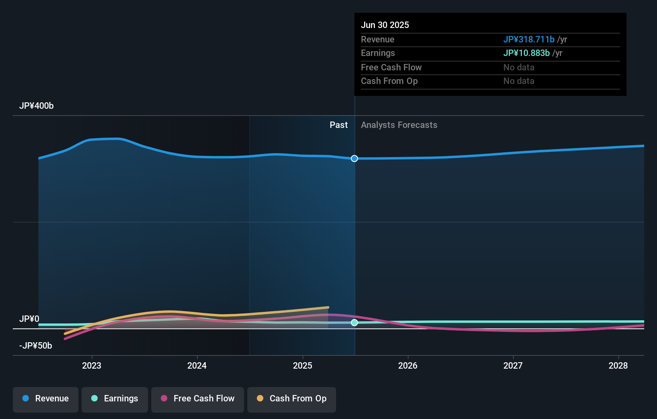Click the JP¥10.883b earnings value in tooltip
Screen dimensions: 657x419
click(x=527, y=53)
